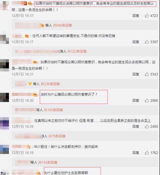Expand the 共696条回复 replies
Viewport: 160px width, 175px height.
pos(62,25)
